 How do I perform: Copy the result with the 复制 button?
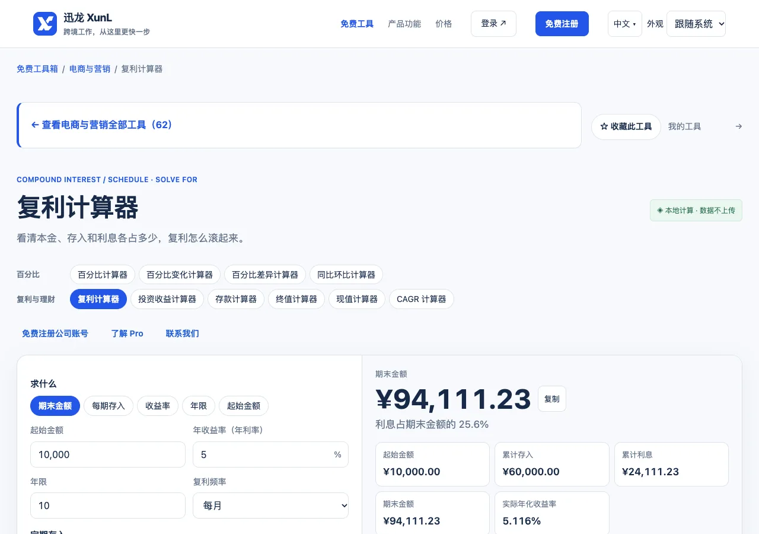point(552,399)
